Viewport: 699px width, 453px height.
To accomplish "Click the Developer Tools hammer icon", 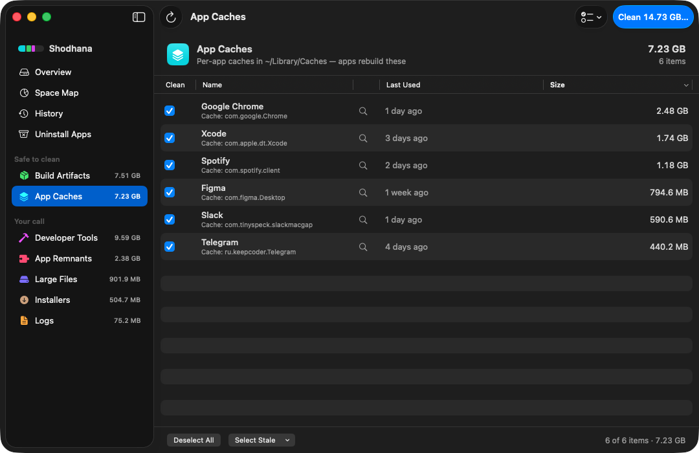I will coord(24,238).
